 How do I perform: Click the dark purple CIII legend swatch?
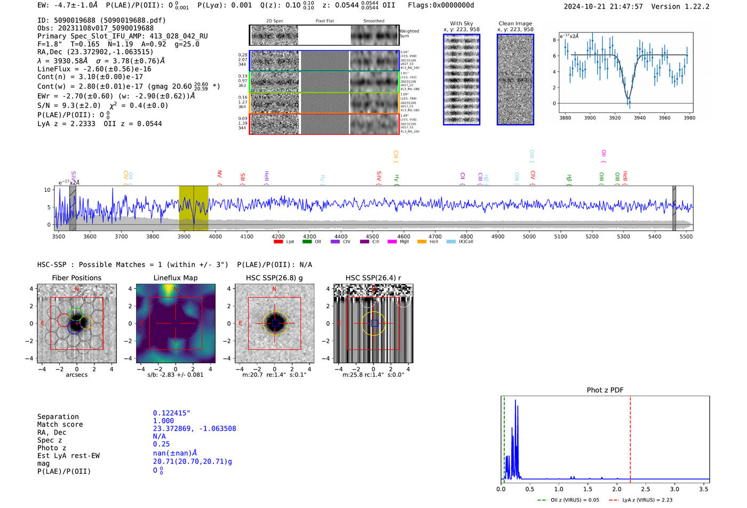(x=364, y=241)
